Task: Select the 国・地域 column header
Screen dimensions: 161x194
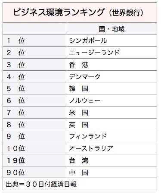Action: (x=111, y=29)
